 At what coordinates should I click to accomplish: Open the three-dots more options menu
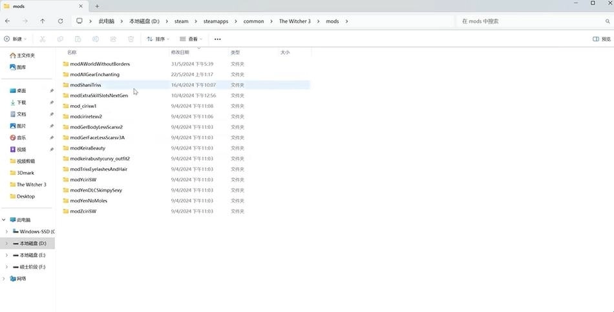tap(217, 39)
